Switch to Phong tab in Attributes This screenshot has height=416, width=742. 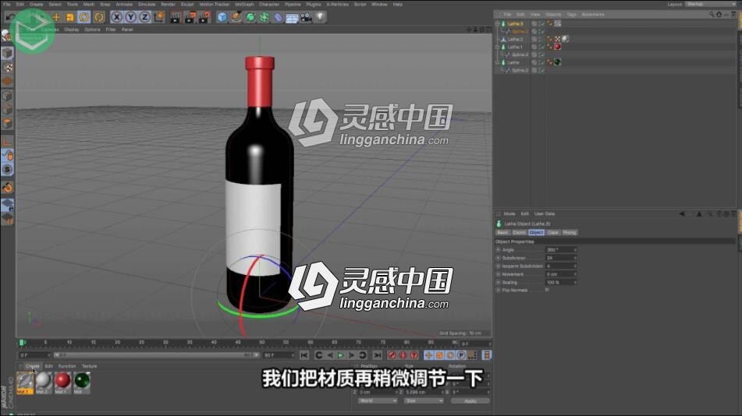(570, 233)
